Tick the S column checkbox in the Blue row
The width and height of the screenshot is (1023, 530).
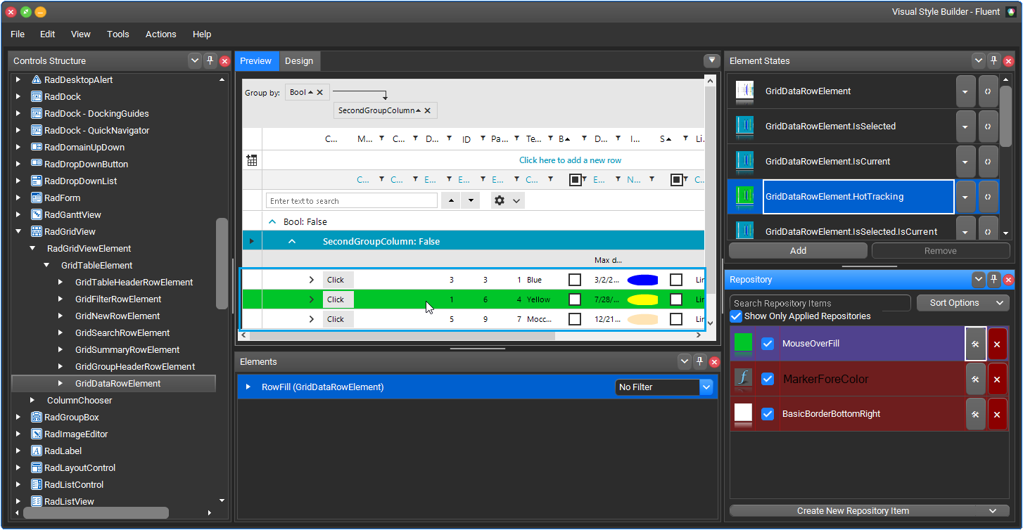tap(676, 280)
